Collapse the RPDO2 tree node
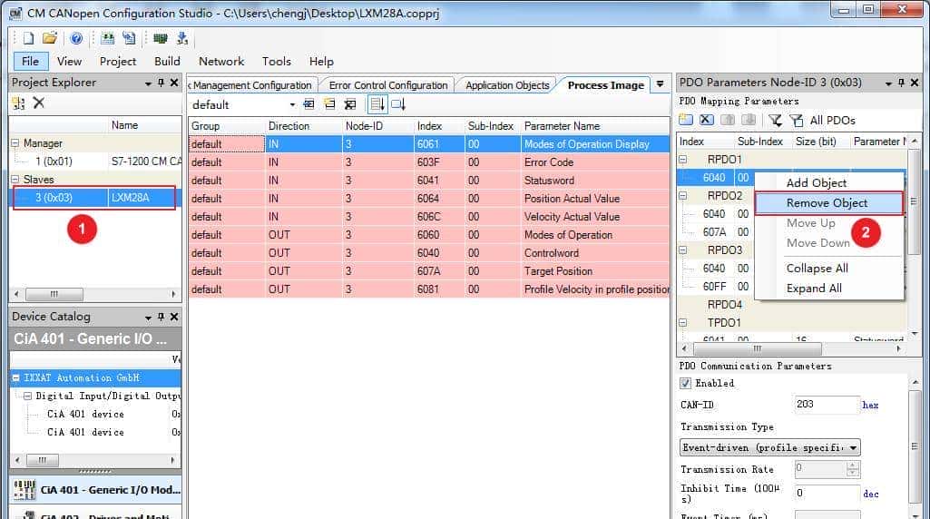The height and width of the screenshot is (519, 930). pyautogui.click(x=684, y=196)
